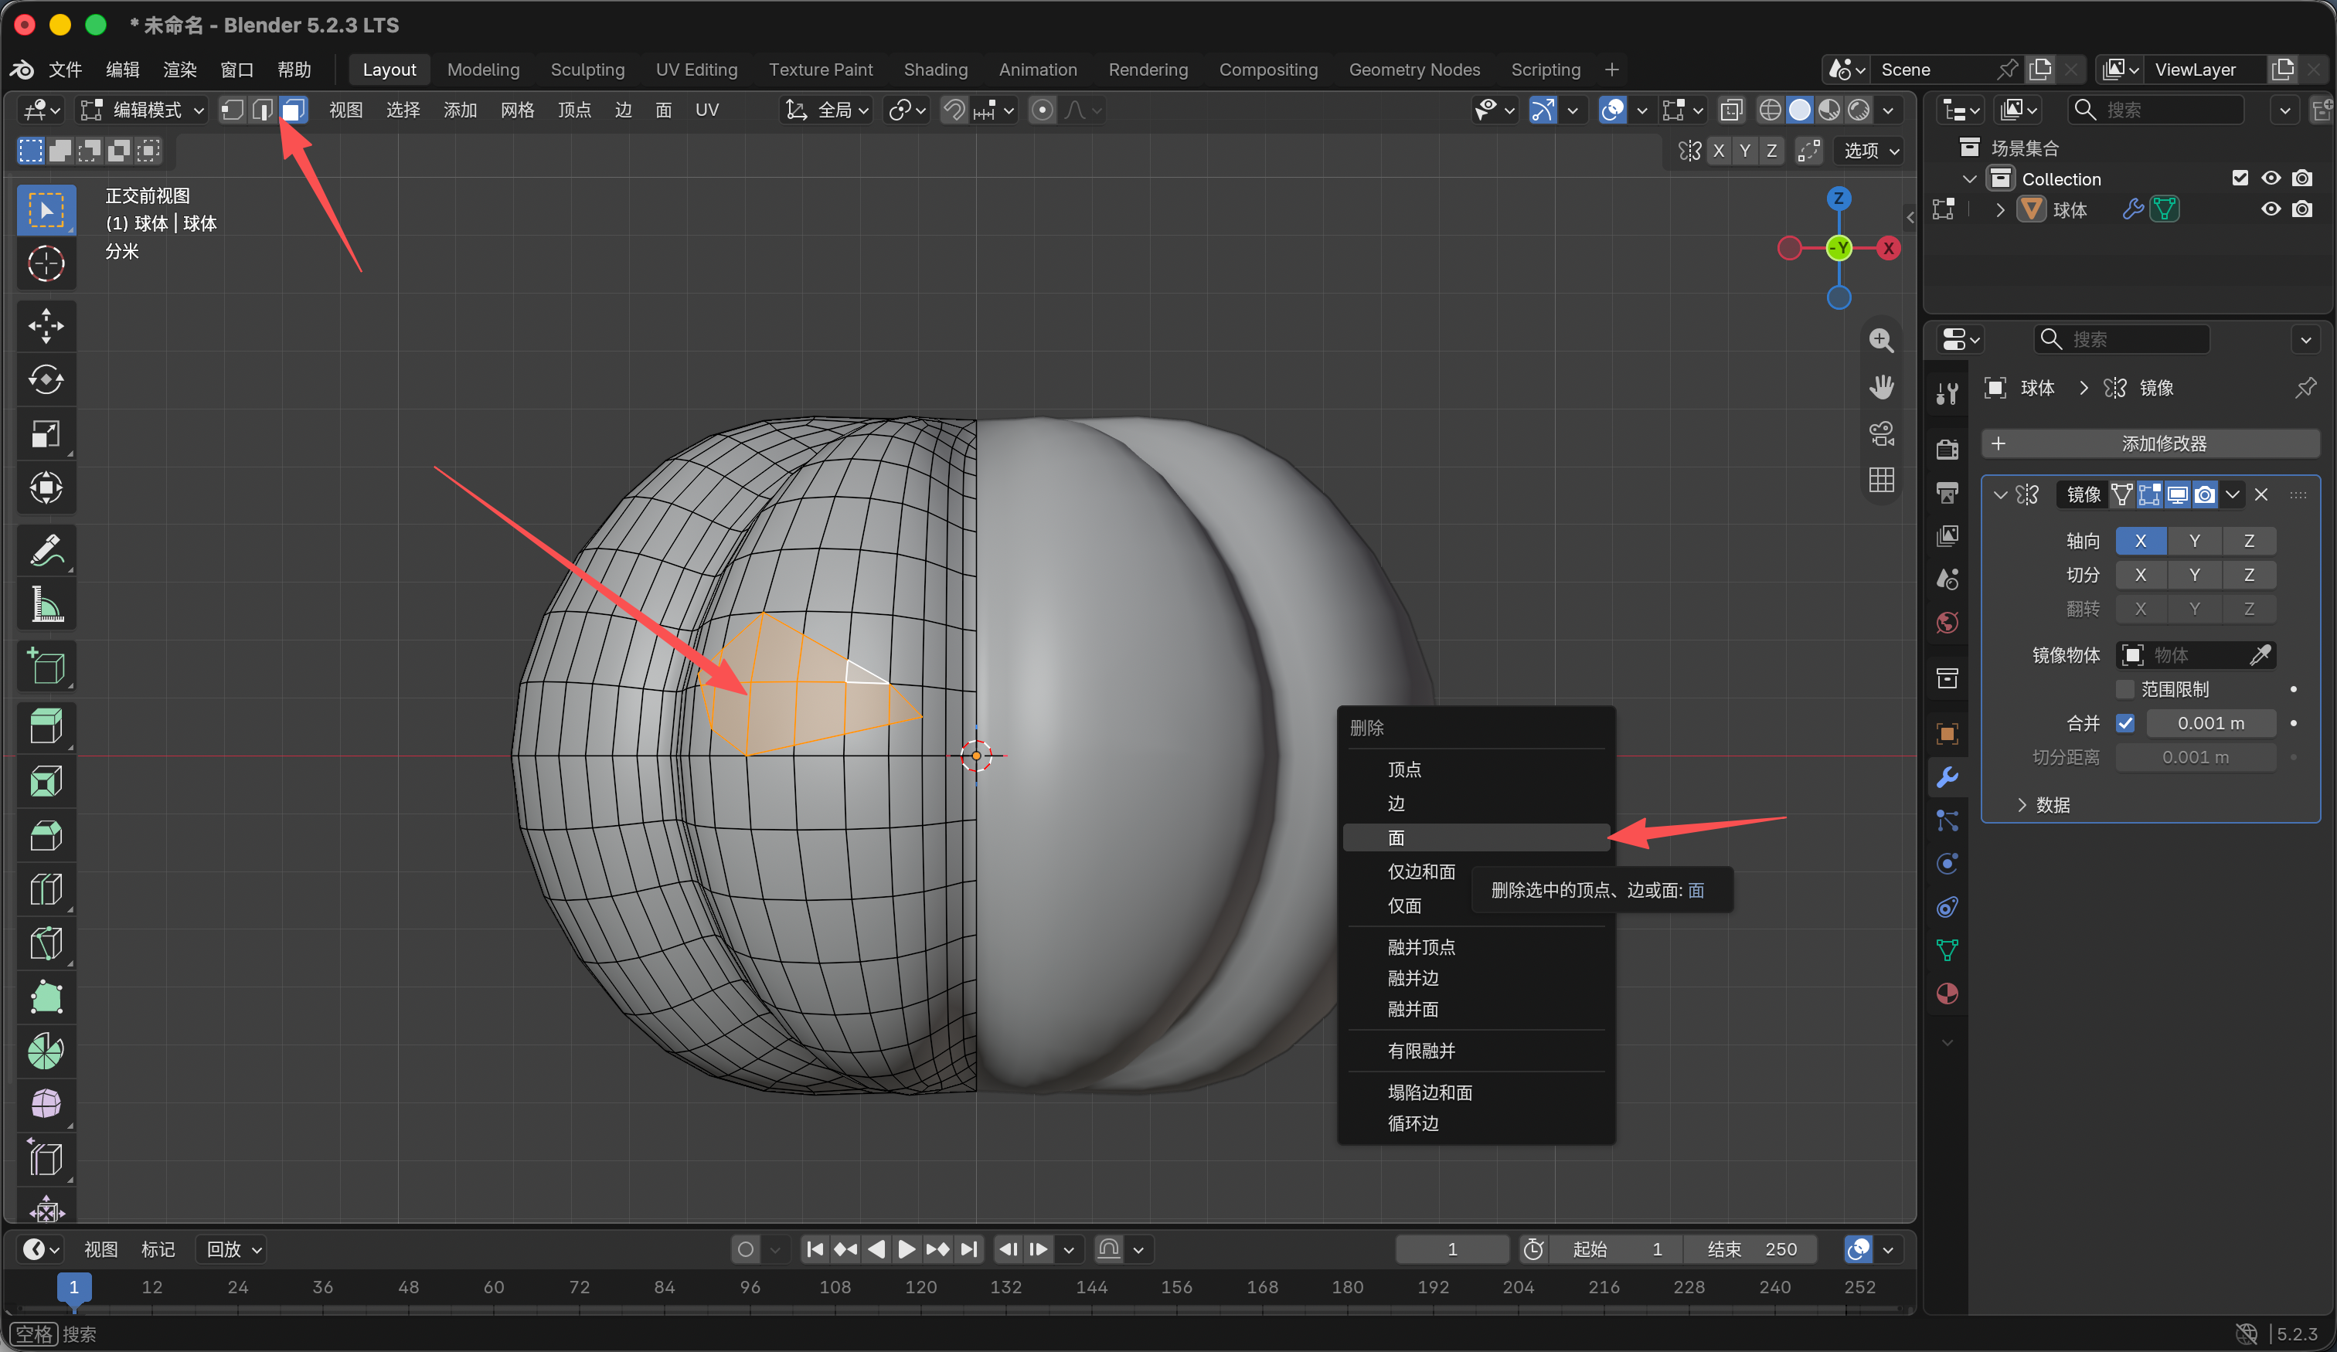Select the Move tool in toolbar
Viewport: 2337px width, 1352px height.
[x=46, y=325]
